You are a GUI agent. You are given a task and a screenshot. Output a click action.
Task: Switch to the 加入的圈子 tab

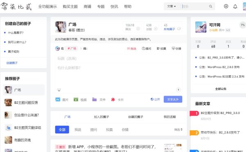point(102,117)
